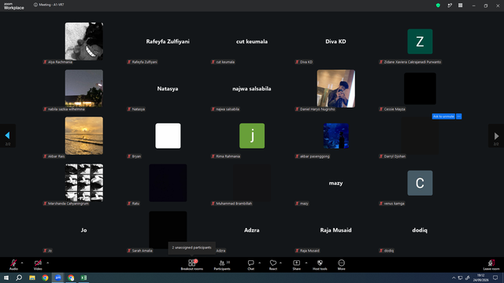
Task: Click Ratu's dark video tile
Action: point(168,182)
